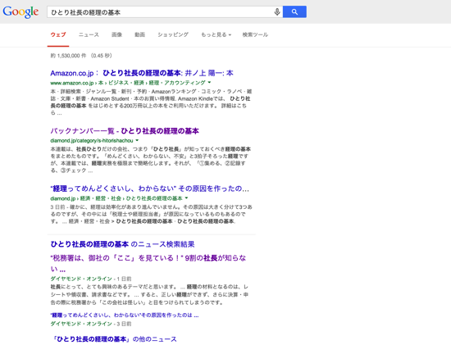Click ダイヤモンド・オンライン - 1 日前 source text

point(91,279)
